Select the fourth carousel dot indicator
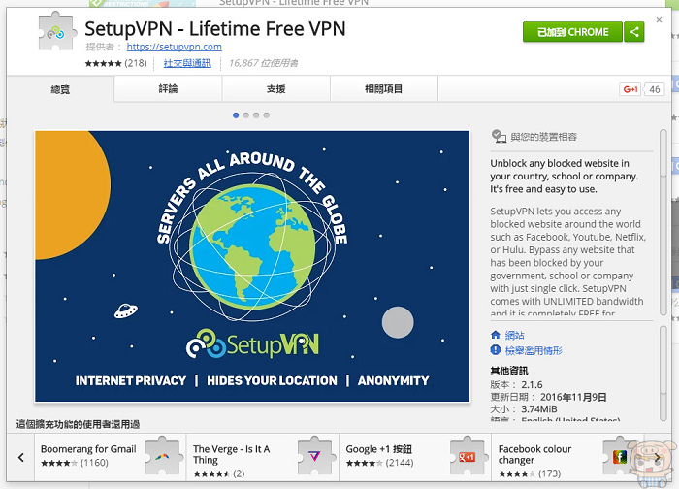This screenshot has height=489, width=679. (267, 115)
